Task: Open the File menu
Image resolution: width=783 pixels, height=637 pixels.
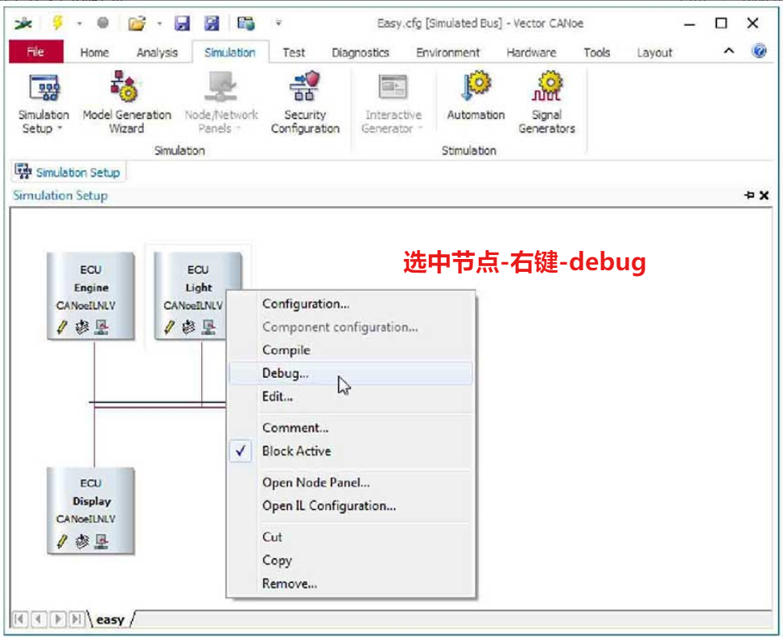Action: (x=36, y=50)
